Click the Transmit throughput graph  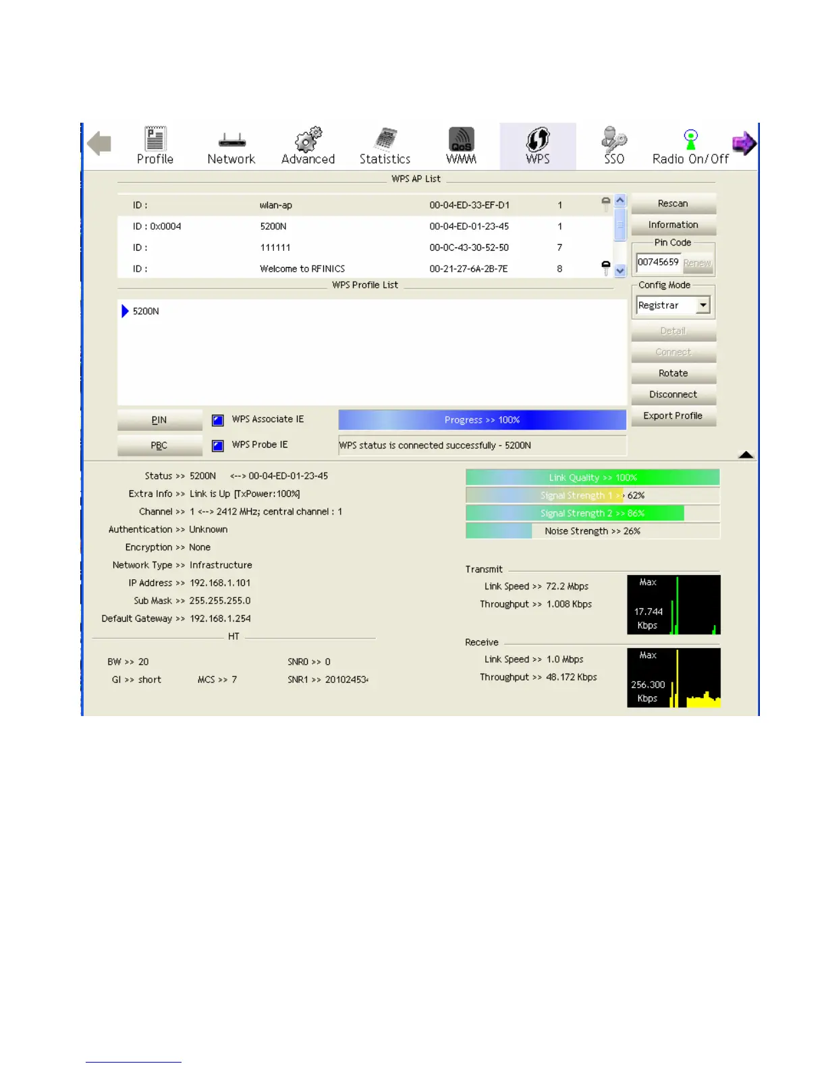point(673,605)
